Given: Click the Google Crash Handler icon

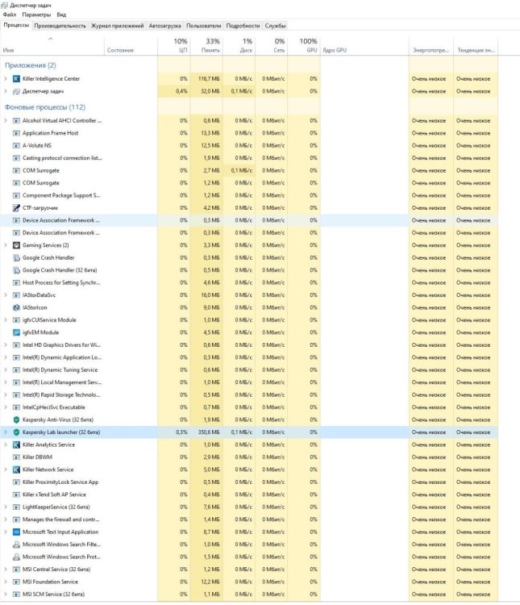Looking at the screenshot, I should pos(16,258).
